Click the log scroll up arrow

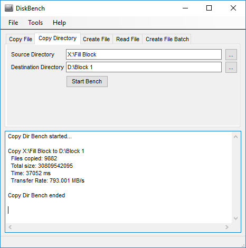[235, 137]
